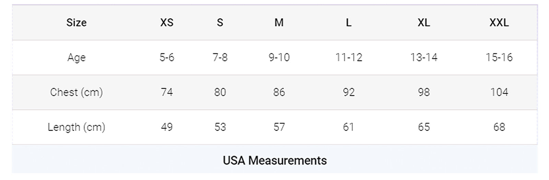Click chest value 104
This screenshot has height=180, width=549.
click(499, 92)
